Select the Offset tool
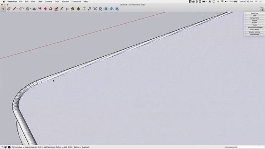Image resolution: width=265 pixels, height=149 pixels. (x=40, y=9)
